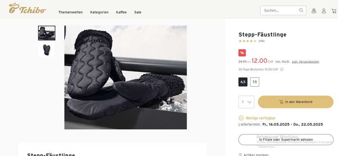Go to the Sale section

[138, 12]
